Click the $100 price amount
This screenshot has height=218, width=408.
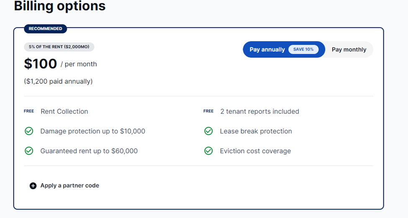(40, 64)
